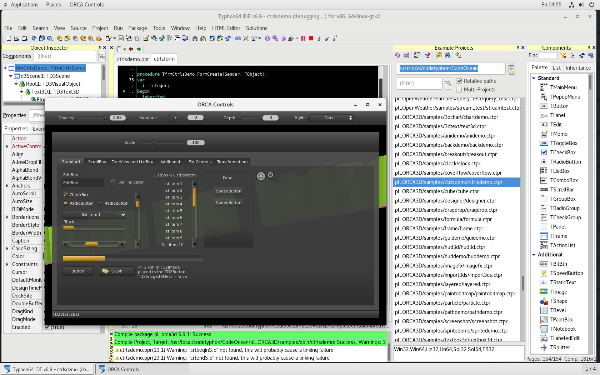Click the Rotation dial control

(x=172, y=117)
